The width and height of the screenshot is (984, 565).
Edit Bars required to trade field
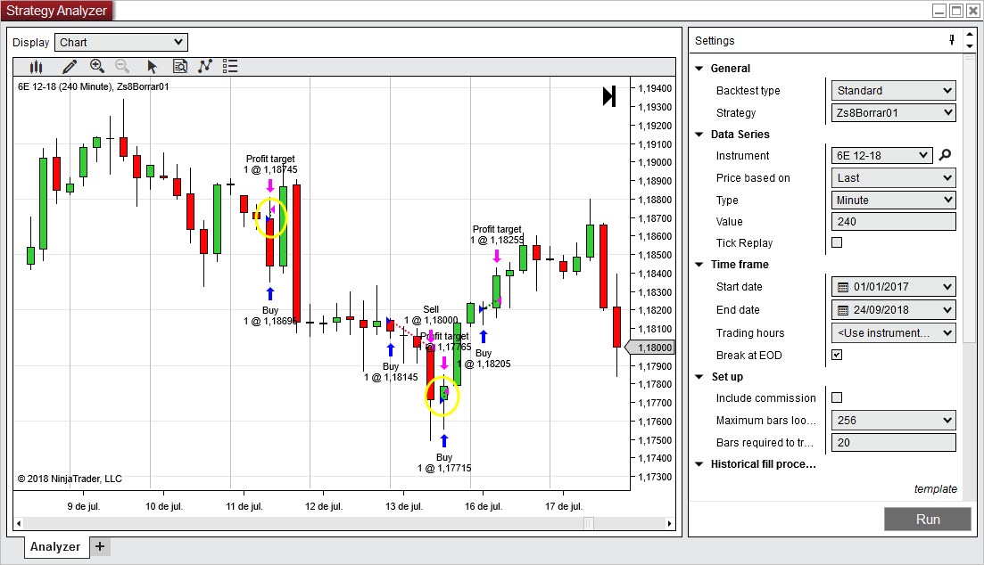(894, 443)
